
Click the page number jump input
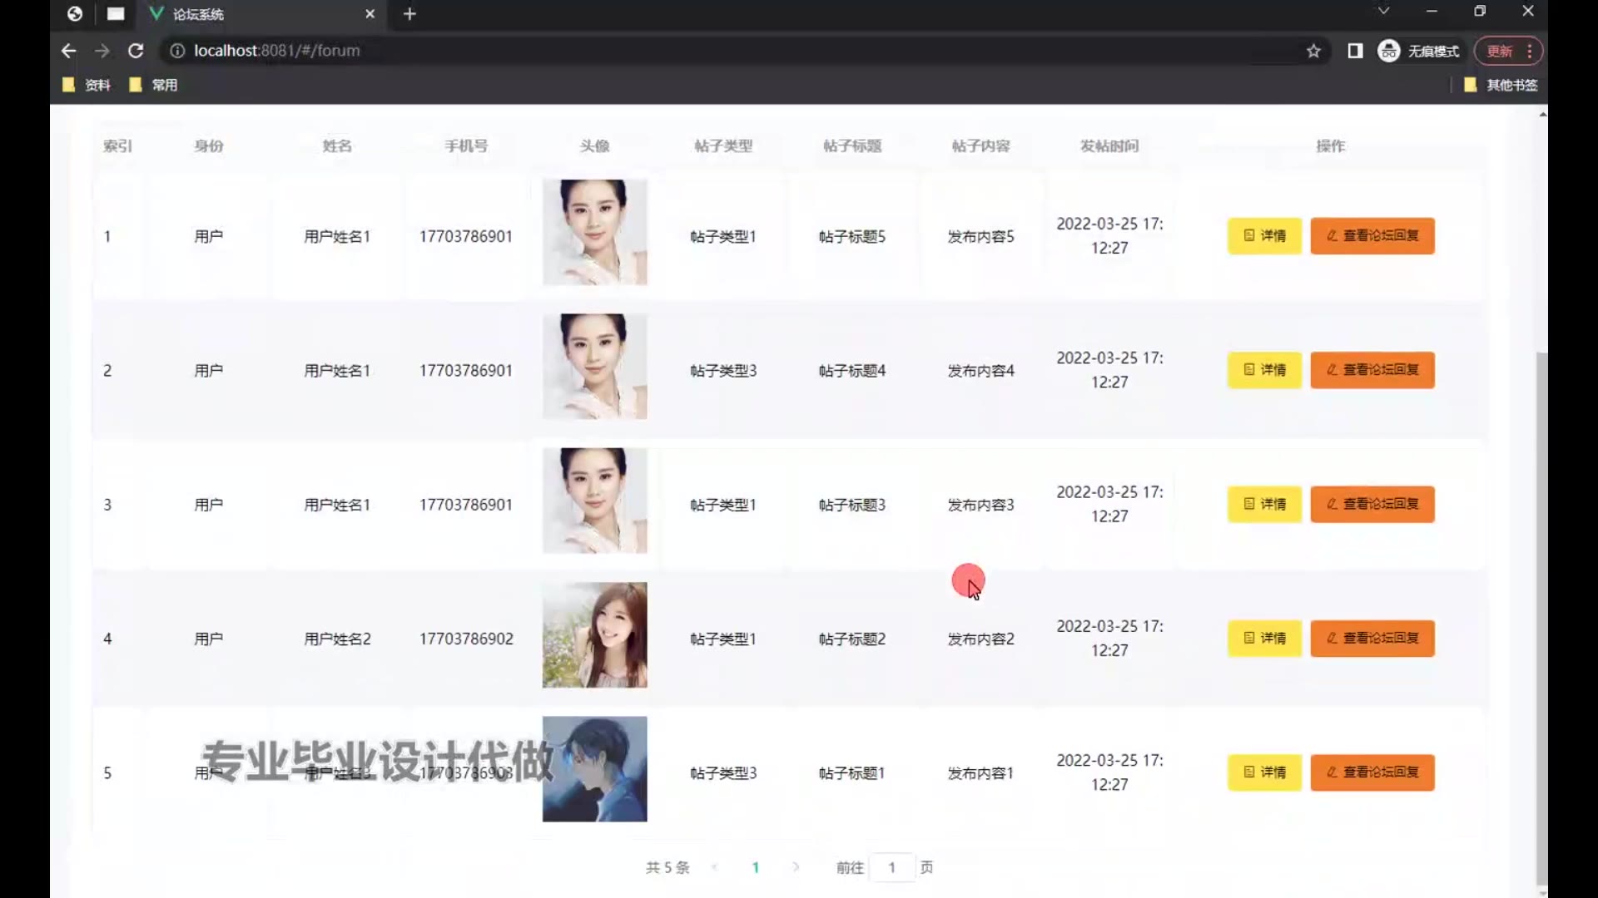[891, 867]
